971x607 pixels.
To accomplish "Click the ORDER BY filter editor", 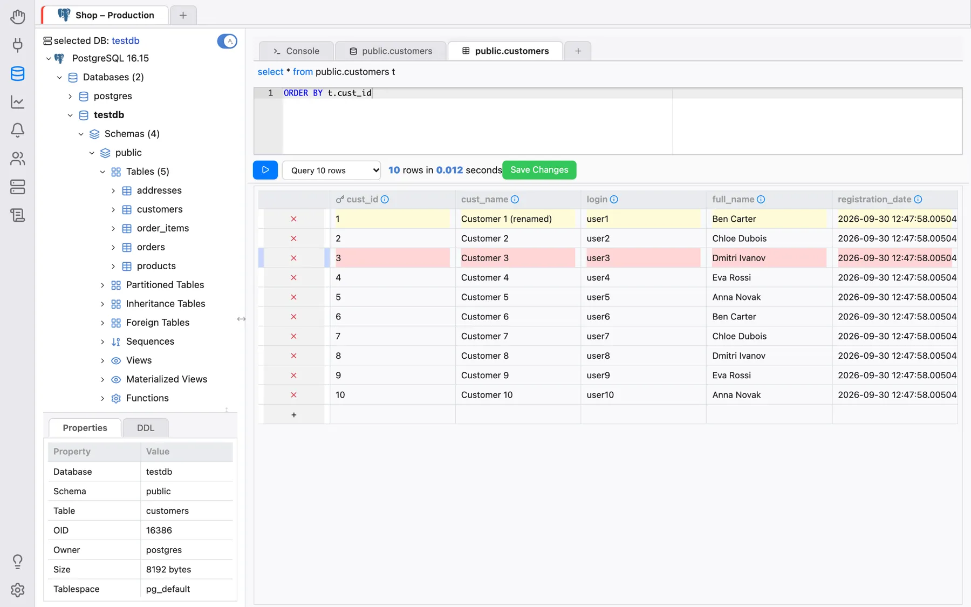I will [608, 121].
